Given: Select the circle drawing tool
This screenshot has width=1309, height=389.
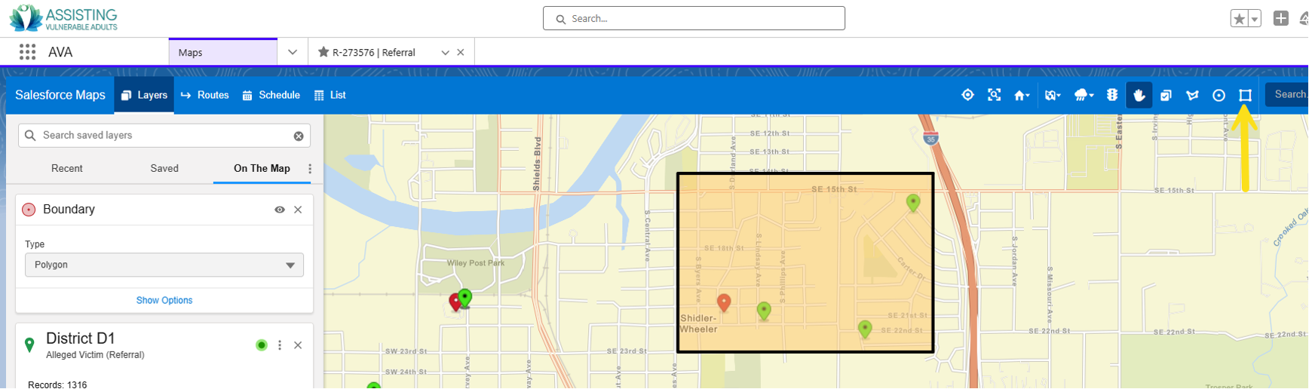Looking at the screenshot, I should click(x=1219, y=95).
